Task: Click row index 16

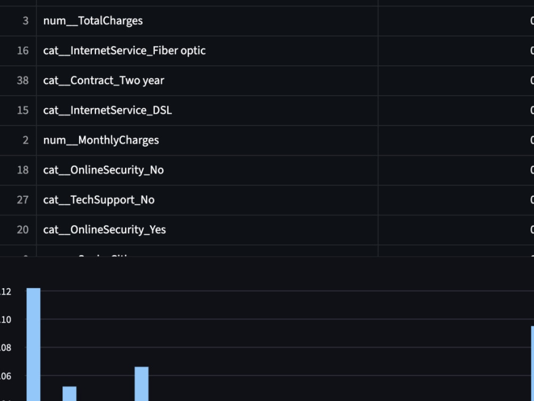Action: point(18,51)
